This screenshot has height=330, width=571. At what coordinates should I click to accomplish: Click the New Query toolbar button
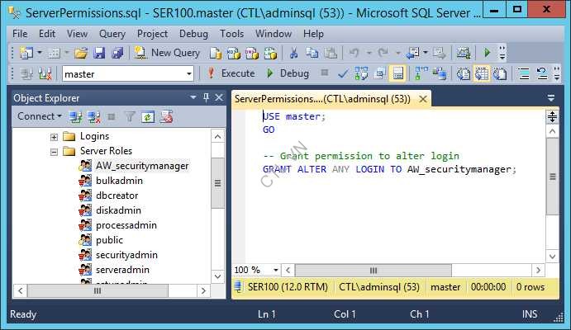(167, 52)
